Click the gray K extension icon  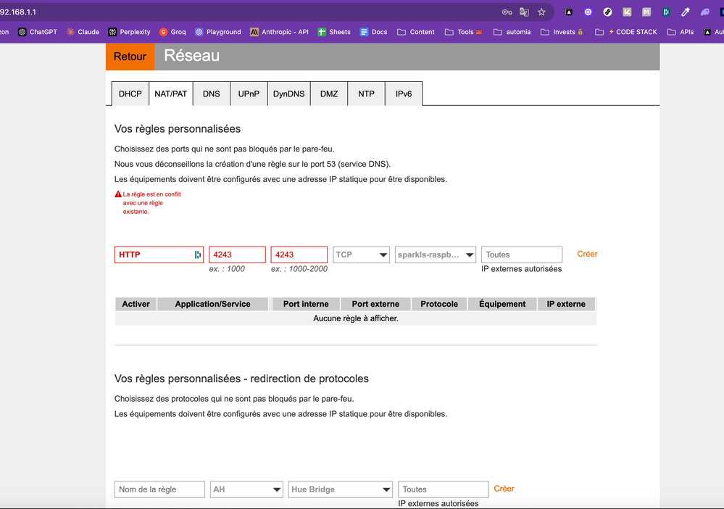[x=627, y=12]
